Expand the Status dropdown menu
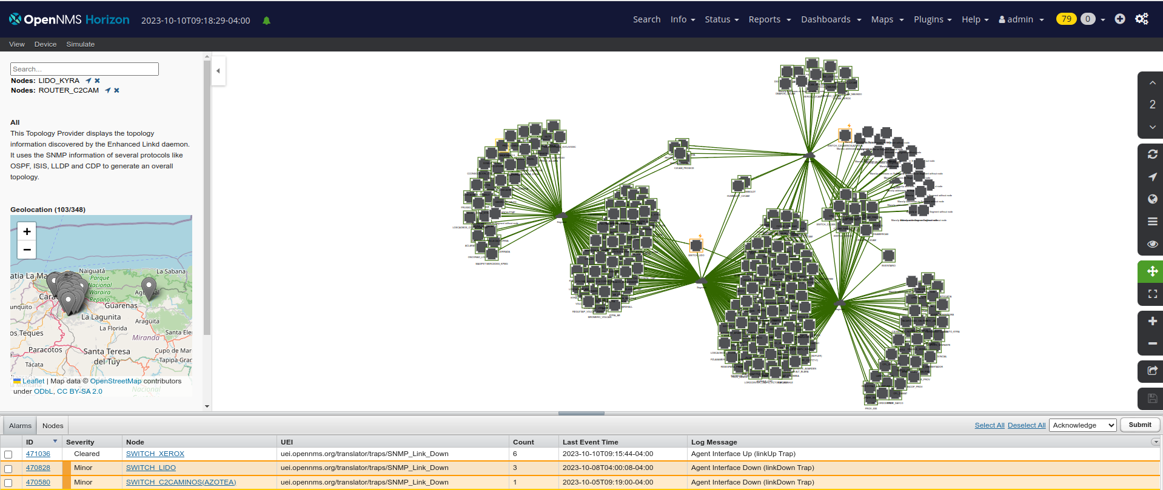Screen dimensions: 1163x490 pos(722,19)
